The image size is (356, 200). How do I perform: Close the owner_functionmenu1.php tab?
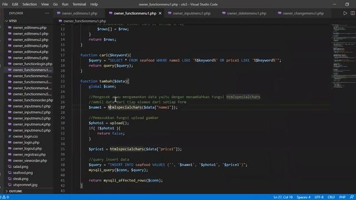160,13
